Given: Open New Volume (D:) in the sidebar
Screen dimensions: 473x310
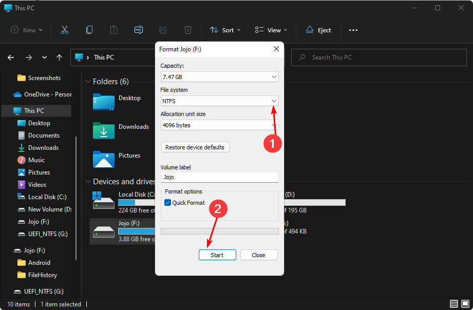Looking at the screenshot, I should point(45,209).
